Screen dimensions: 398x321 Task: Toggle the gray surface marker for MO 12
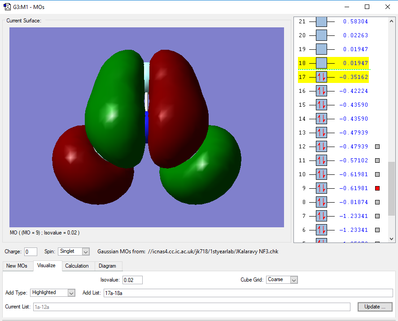(x=377, y=147)
